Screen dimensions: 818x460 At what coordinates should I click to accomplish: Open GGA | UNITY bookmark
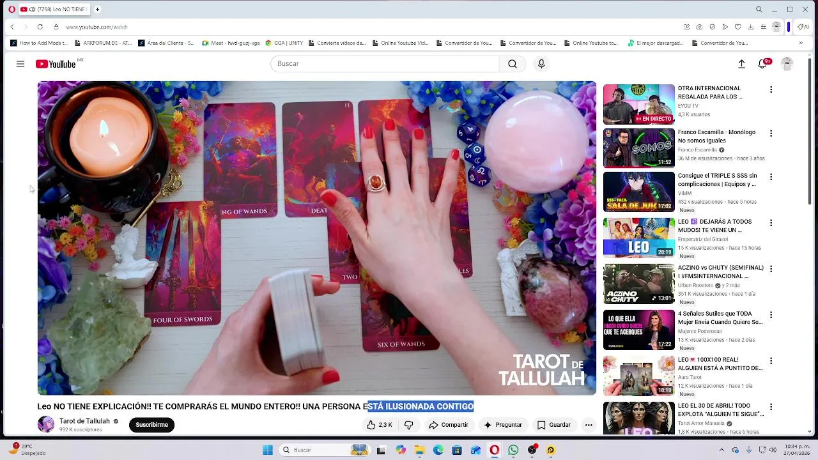tap(284, 43)
